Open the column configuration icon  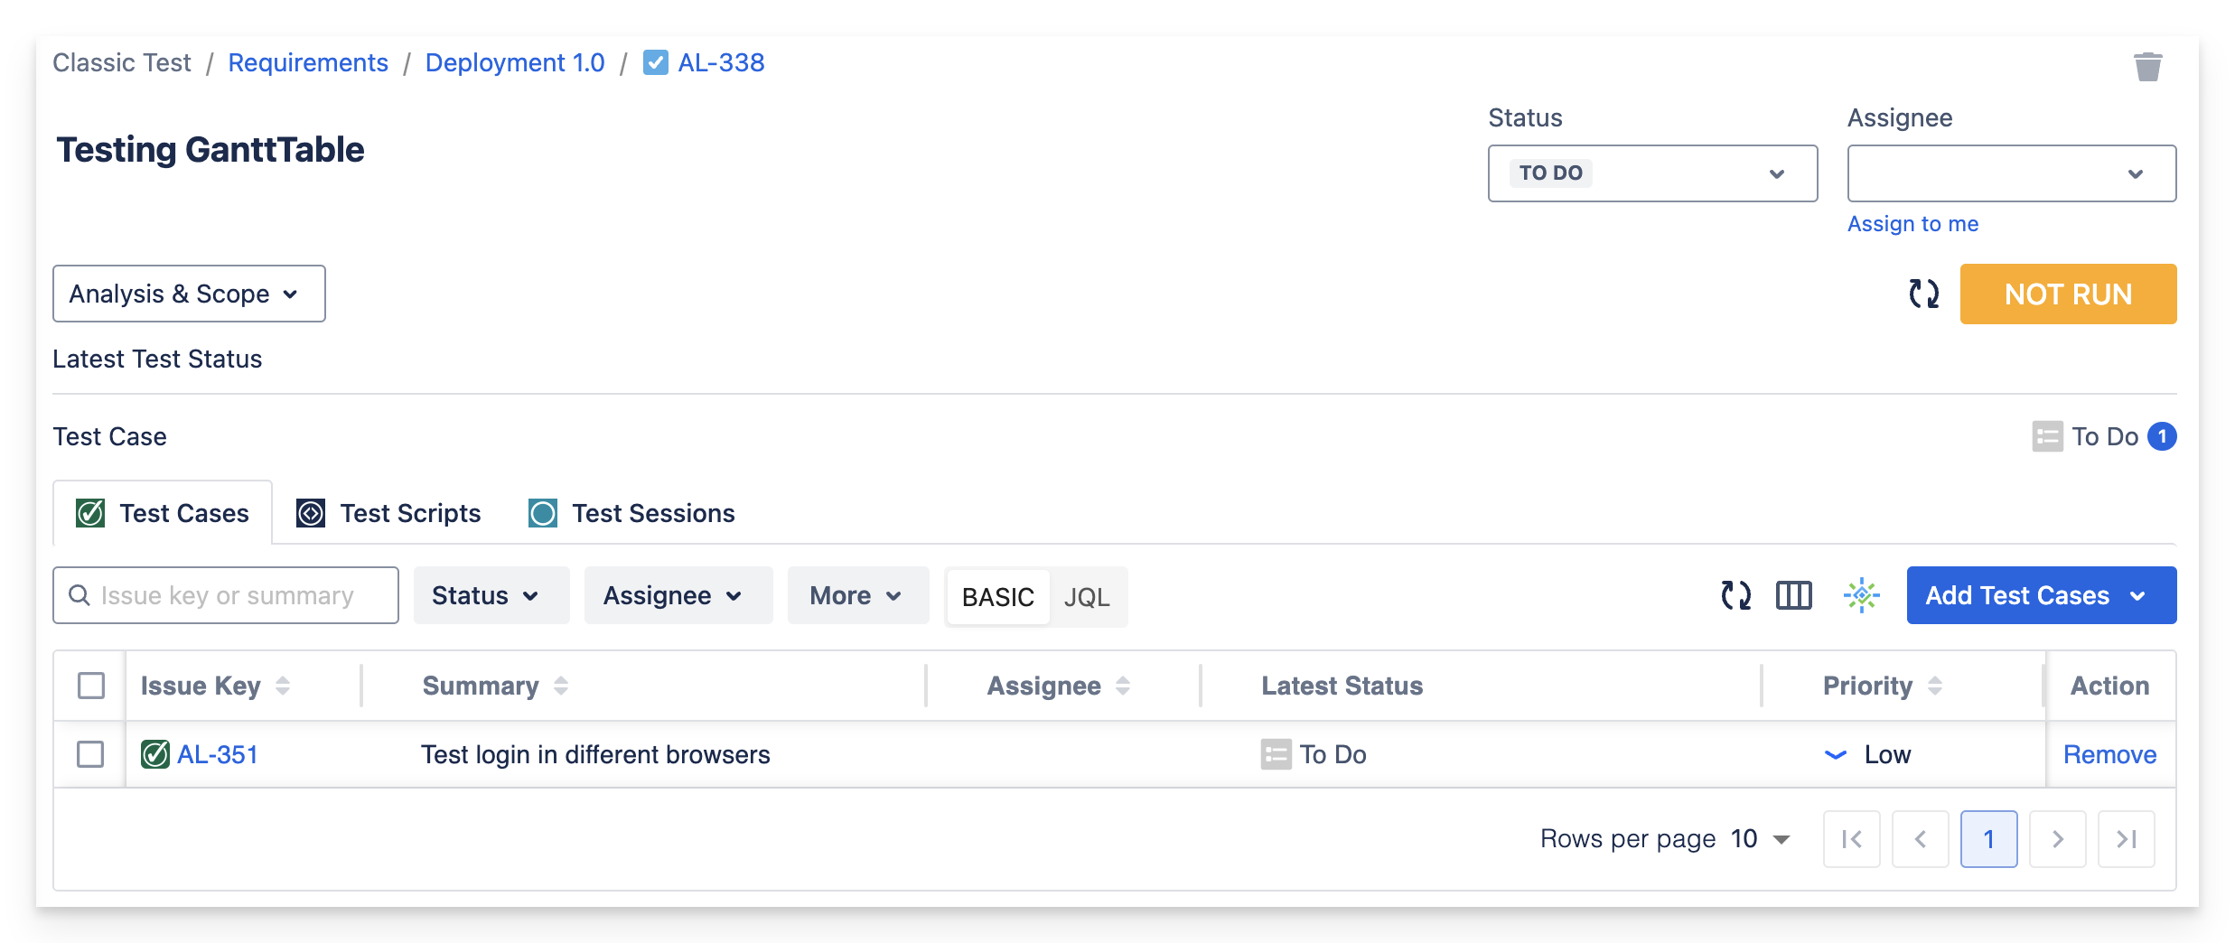[x=1793, y=595]
